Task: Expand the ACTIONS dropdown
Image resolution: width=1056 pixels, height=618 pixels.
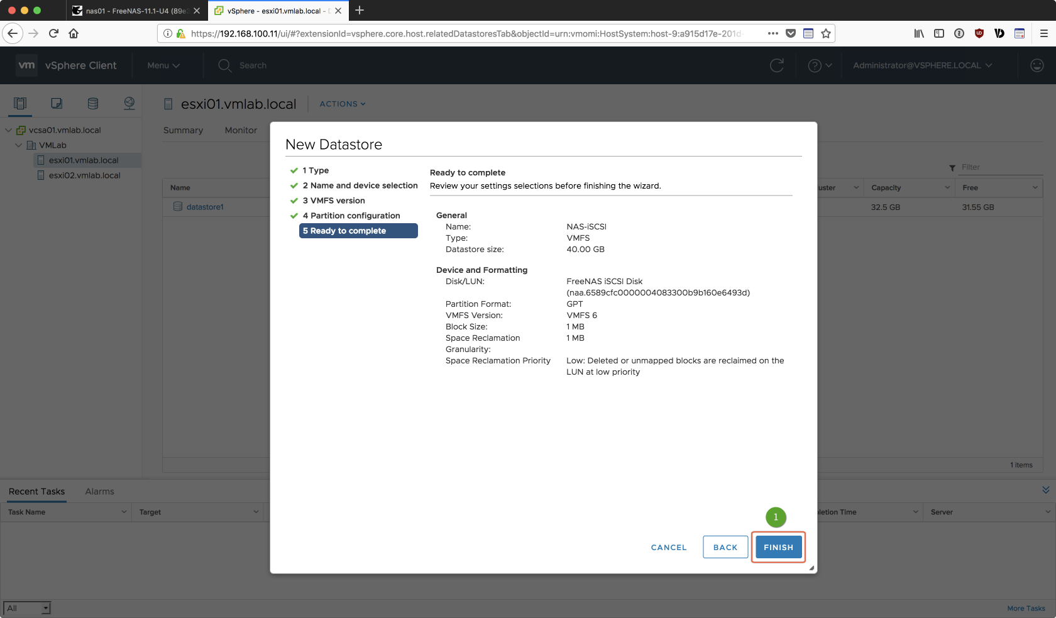Action: pyautogui.click(x=342, y=104)
